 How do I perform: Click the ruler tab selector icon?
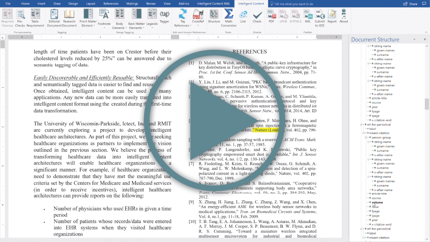point(3,37)
